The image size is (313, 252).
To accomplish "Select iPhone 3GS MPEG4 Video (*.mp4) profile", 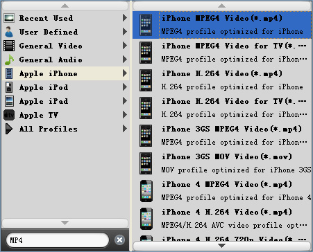I will coord(222,136).
